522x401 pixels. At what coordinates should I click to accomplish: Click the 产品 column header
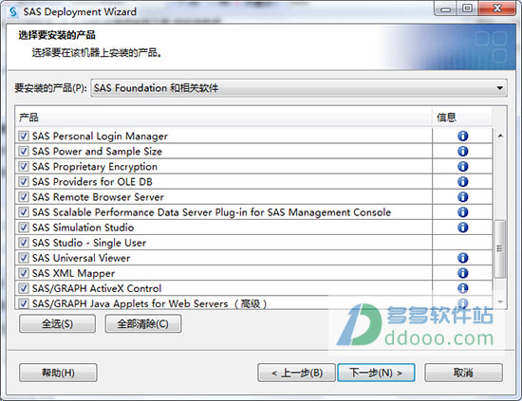pos(223,117)
